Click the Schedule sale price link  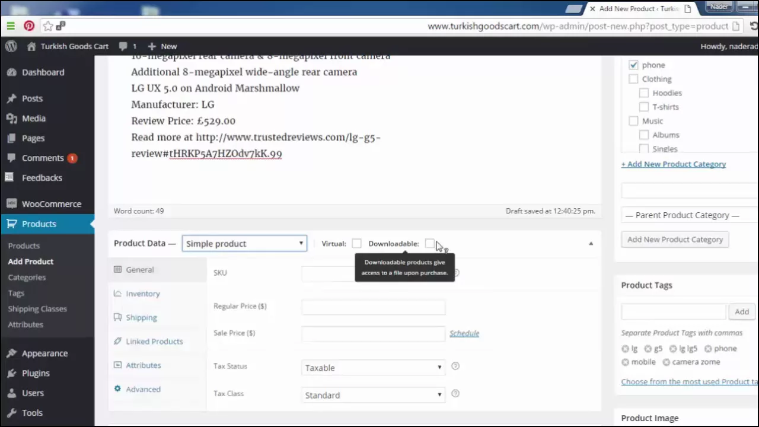pyautogui.click(x=464, y=333)
